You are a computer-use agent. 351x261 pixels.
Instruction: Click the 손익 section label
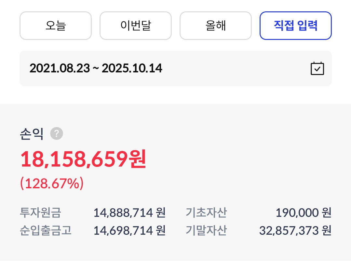click(x=32, y=133)
